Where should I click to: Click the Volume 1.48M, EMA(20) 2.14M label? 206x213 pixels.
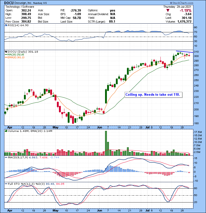pos(30,131)
